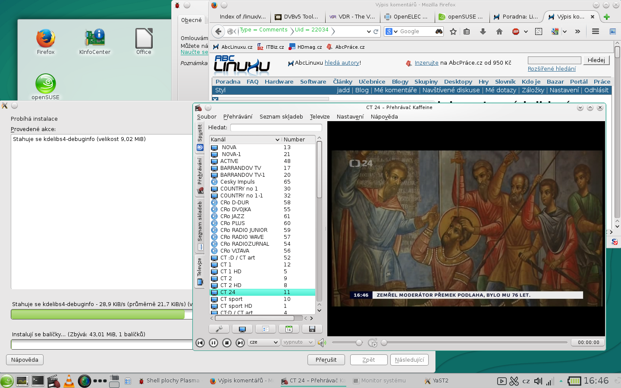This screenshot has width=621, height=388.
Task: Open Kaffeine recording schedule calendar button
Action: click(289, 329)
